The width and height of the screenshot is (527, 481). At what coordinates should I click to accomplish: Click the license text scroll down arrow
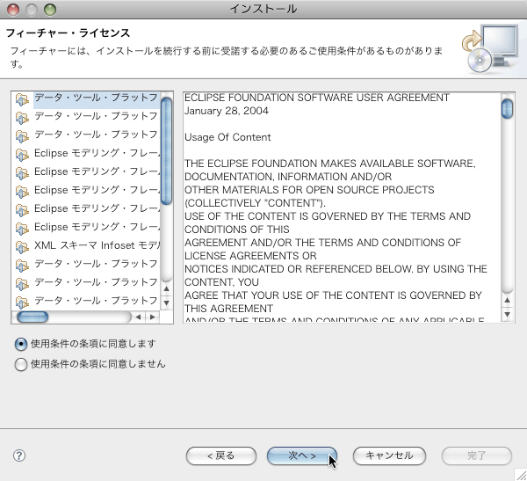click(507, 315)
